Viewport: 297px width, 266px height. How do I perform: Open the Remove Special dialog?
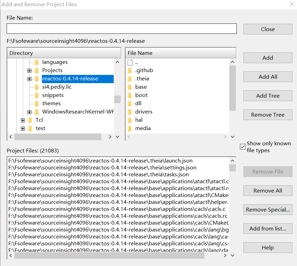268,210
